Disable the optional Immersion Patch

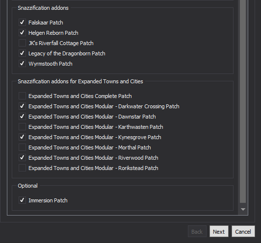[x=22, y=200]
